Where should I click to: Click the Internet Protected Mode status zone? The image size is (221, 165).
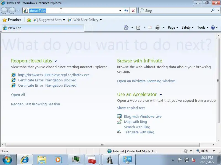[x=132, y=151]
